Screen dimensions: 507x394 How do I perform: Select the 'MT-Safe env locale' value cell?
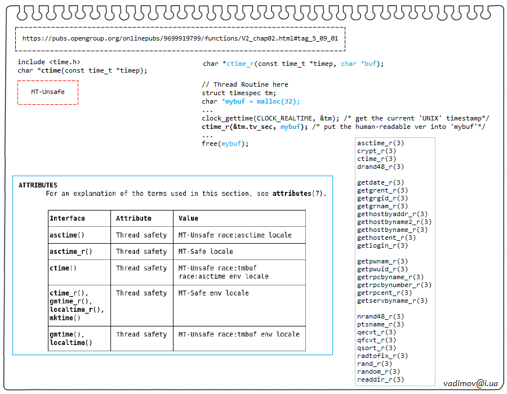(214, 293)
